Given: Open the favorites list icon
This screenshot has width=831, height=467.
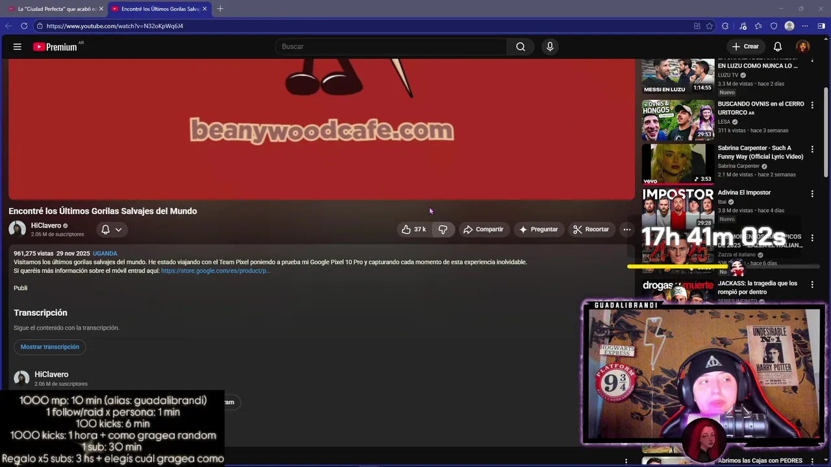Looking at the screenshot, I should point(758,26).
